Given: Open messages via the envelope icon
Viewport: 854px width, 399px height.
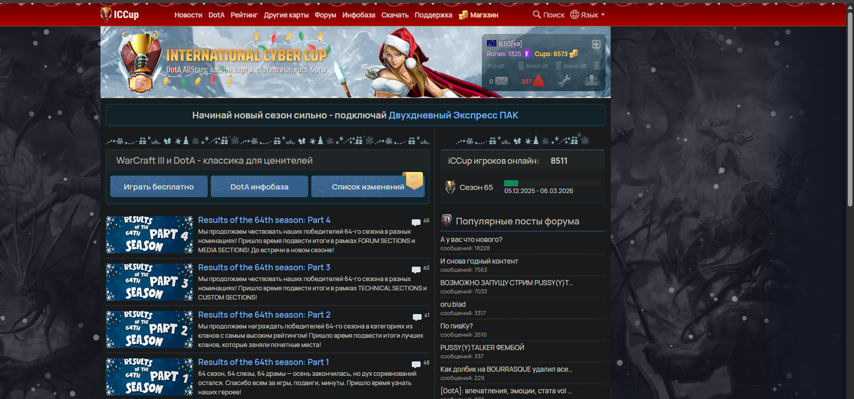Looking at the screenshot, I should (501, 81).
